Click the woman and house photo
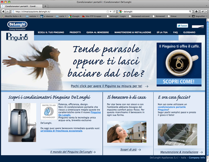This screenshot has height=162, width=209. [x=127, y=132]
